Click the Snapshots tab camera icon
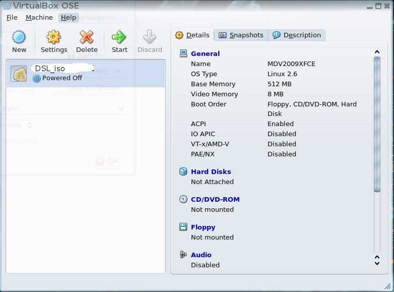 [222, 35]
